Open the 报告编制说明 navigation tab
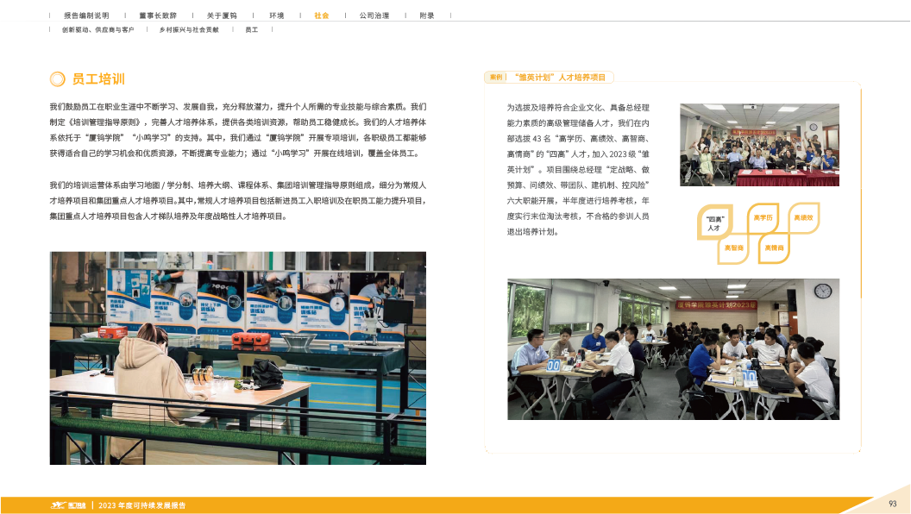Image resolution: width=911 pixels, height=514 pixels. point(86,16)
